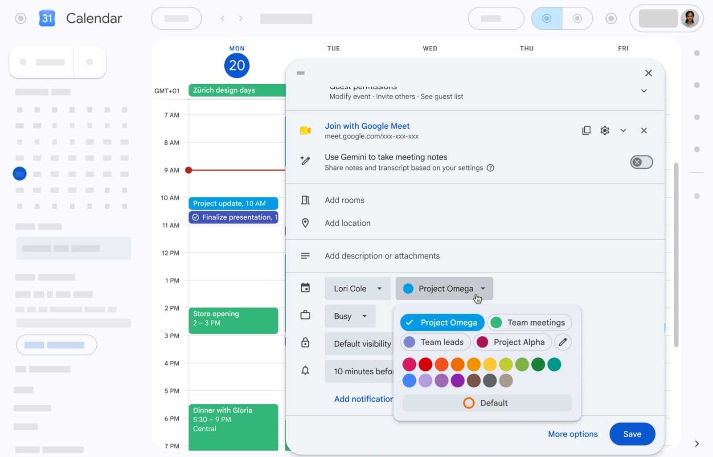This screenshot has width=713, height=457.
Task: Go to the previous week arrow
Action: [x=223, y=18]
